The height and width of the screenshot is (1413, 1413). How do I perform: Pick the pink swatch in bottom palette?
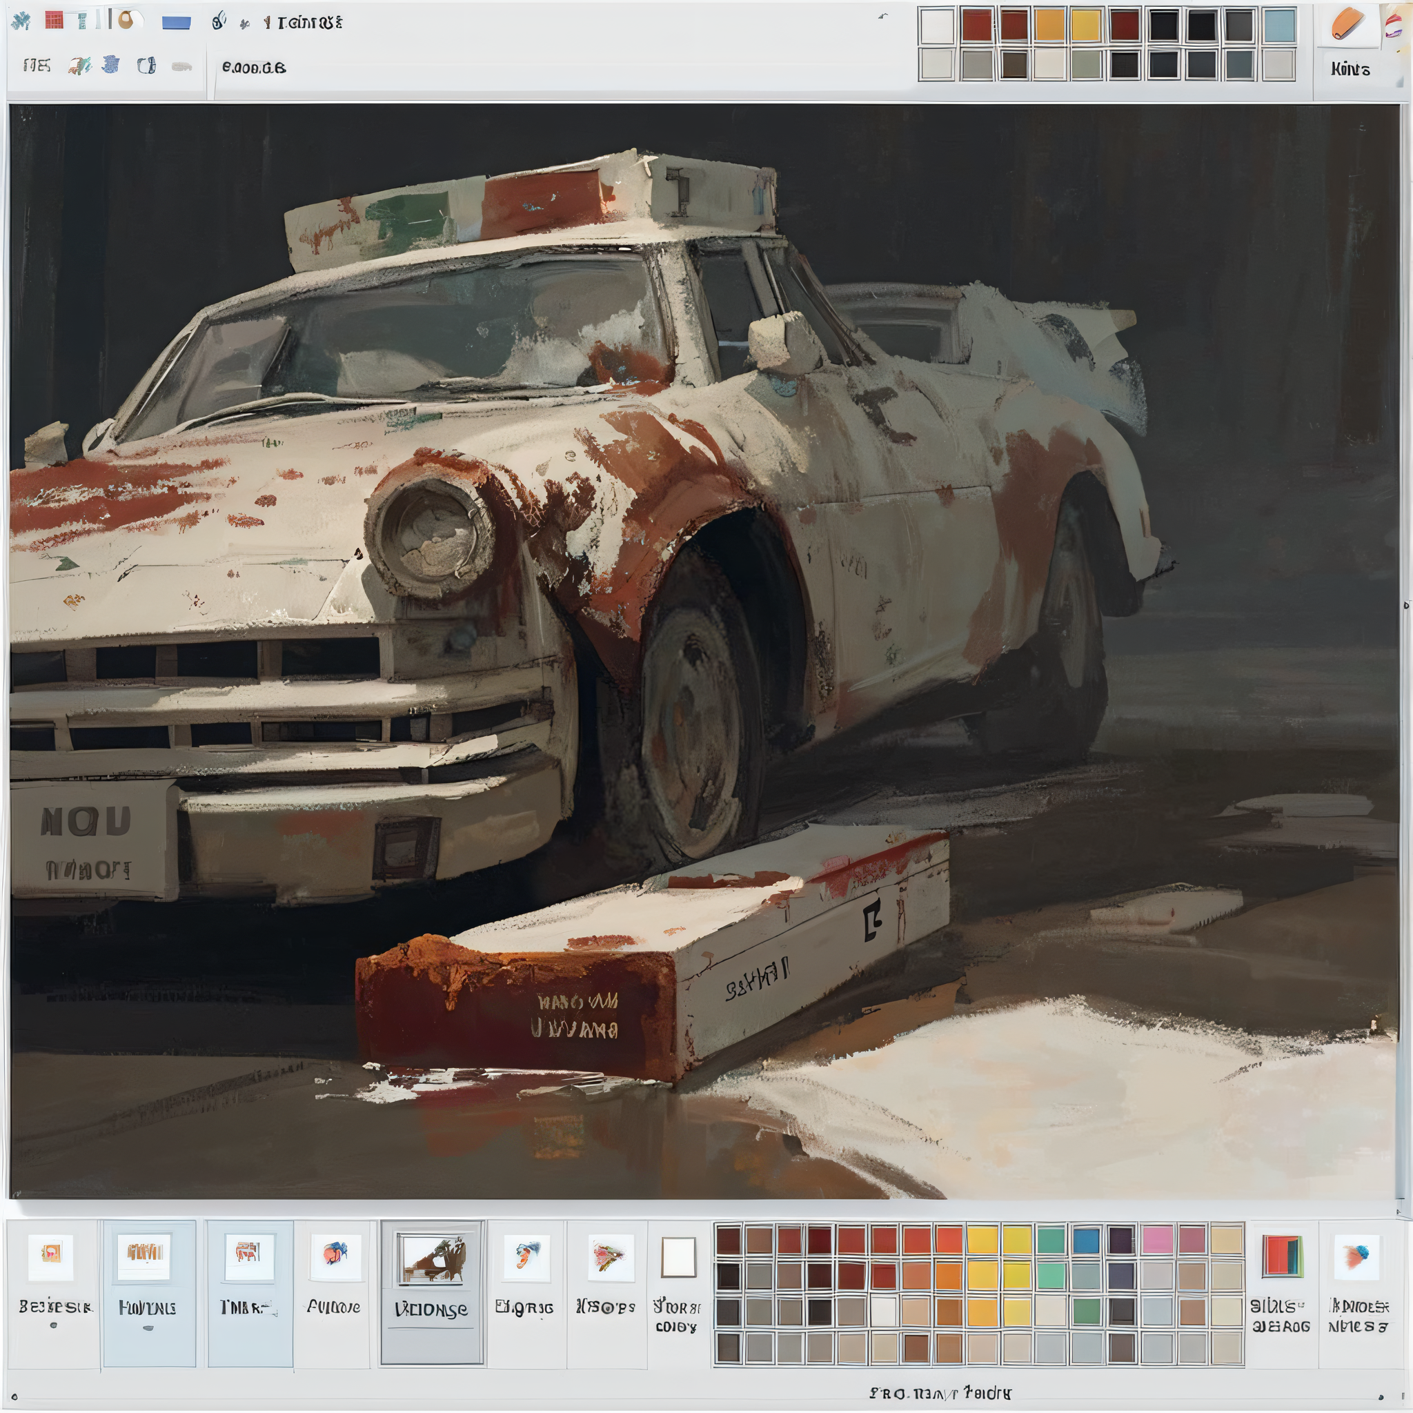click(1157, 1241)
